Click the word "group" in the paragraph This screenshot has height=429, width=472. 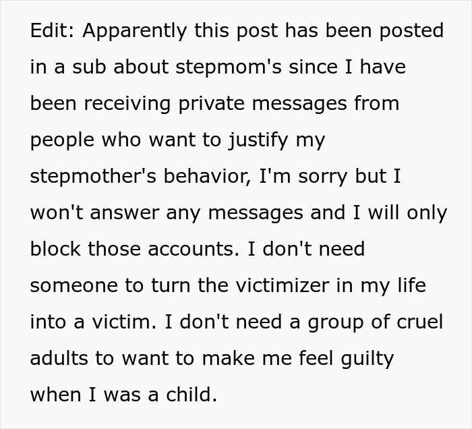point(333,322)
